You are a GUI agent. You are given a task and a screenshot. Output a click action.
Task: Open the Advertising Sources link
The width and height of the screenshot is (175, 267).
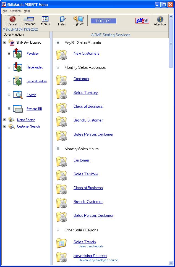coord(90,256)
